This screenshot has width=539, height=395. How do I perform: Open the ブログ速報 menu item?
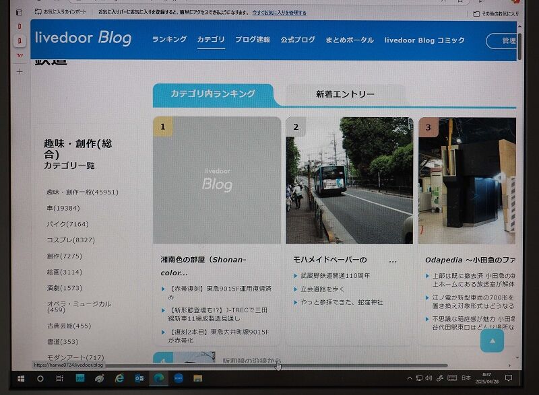click(252, 40)
